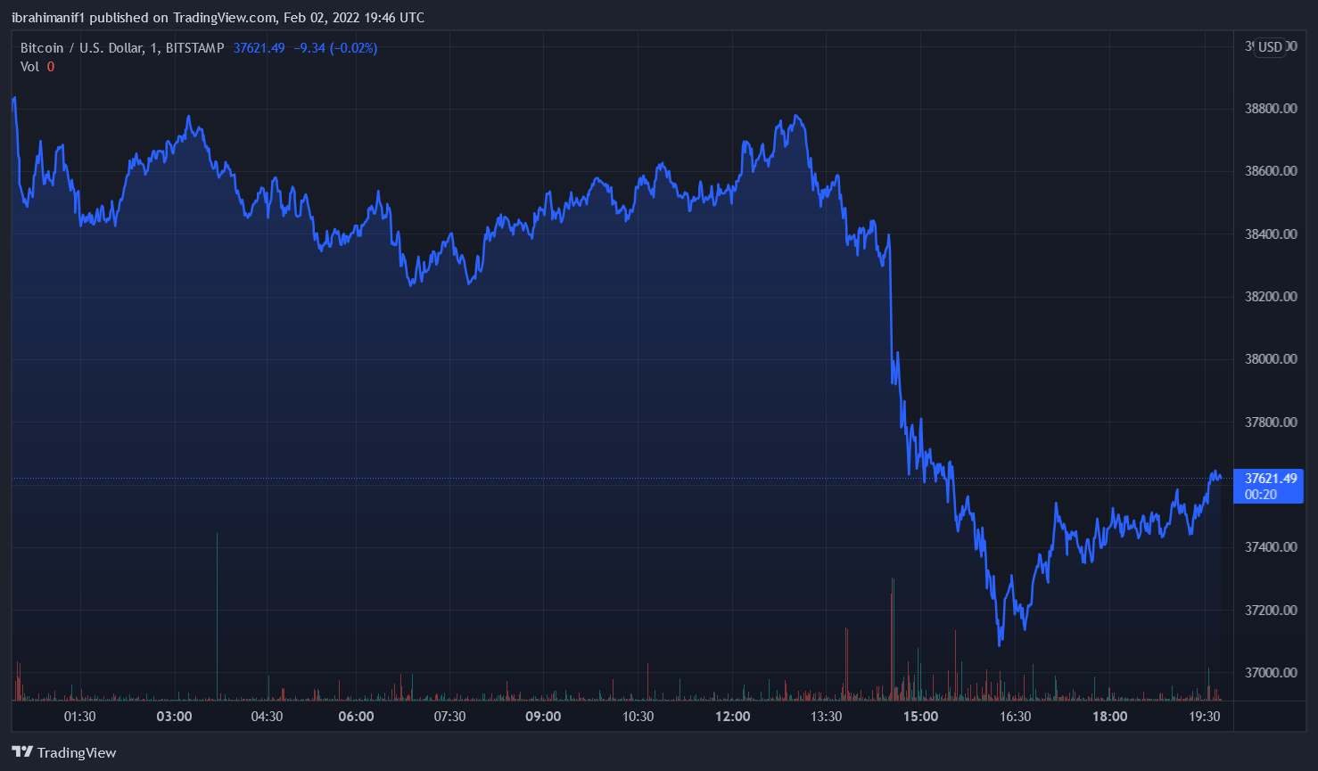Click the 38800.00 price scale label
Image resolution: width=1318 pixels, height=771 pixels.
pyautogui.click(x=1270, y=109)
